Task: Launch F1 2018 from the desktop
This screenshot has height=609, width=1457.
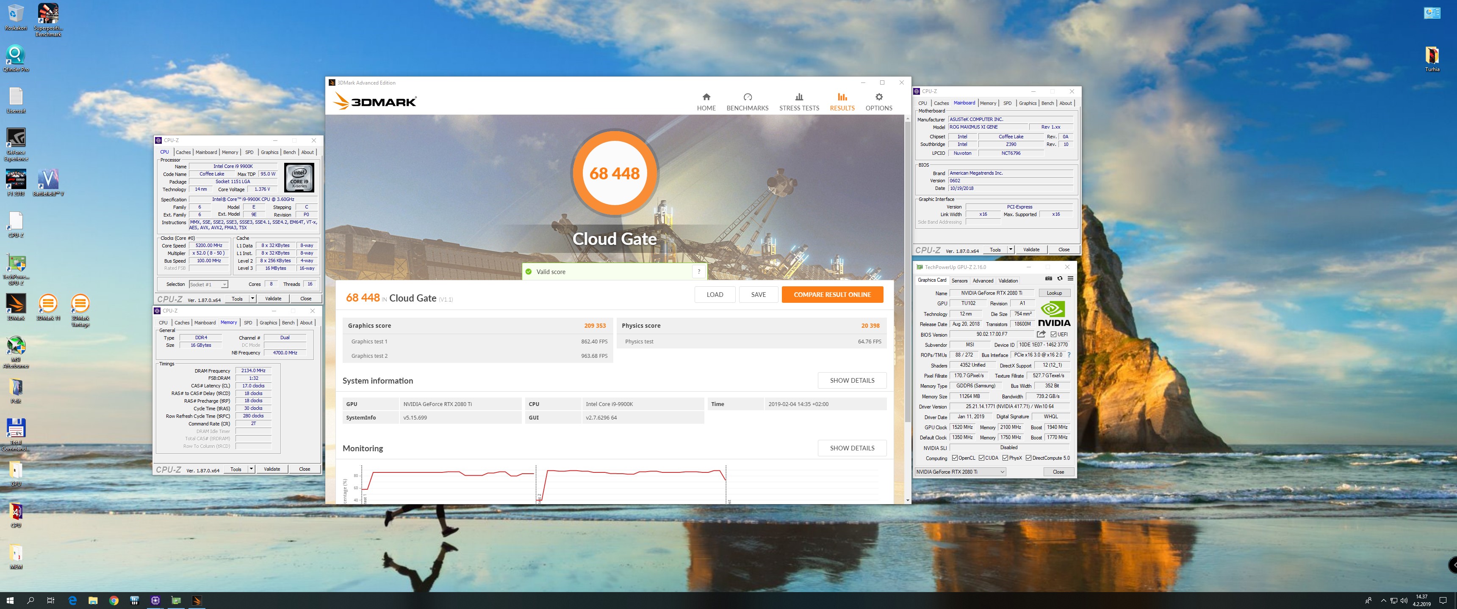Action: click(16, 182)
